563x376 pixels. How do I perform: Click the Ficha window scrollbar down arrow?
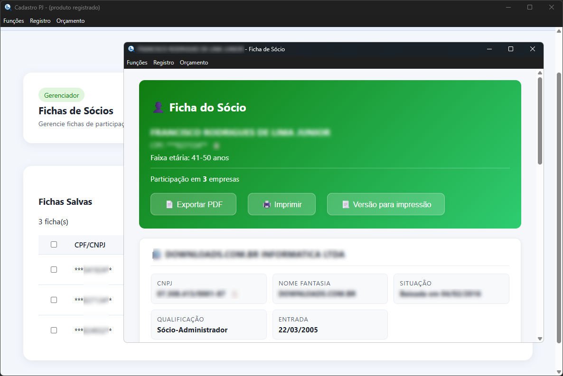[x=540, y=339]
